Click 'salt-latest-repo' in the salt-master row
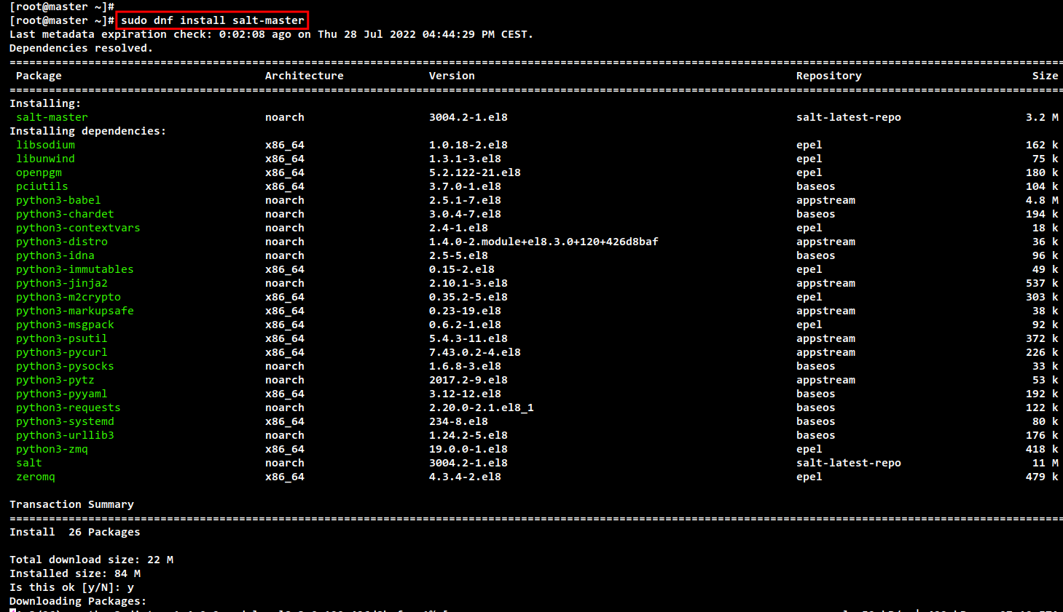The width and height of the screenshot is (1063, 612). [849, 117]
